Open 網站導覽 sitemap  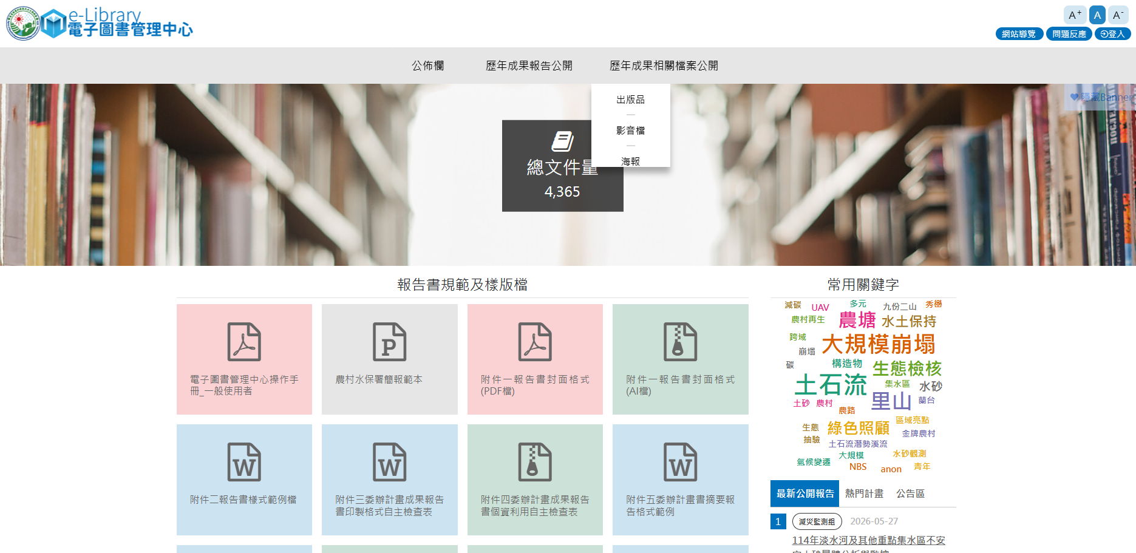pos(1019,34)
